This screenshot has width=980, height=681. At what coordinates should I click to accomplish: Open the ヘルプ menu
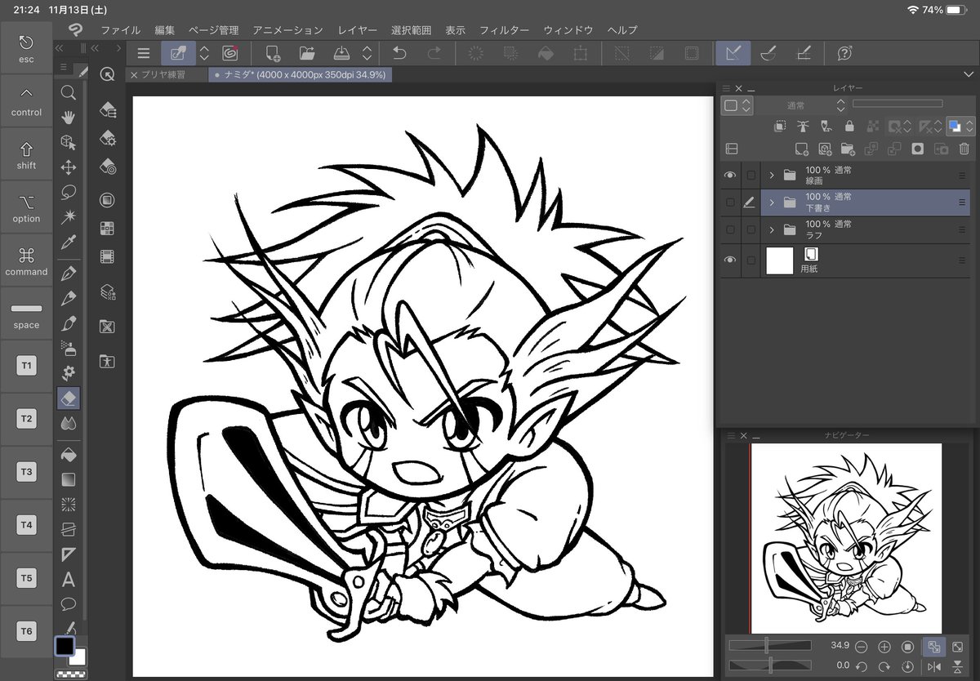[x=622, y=30]
